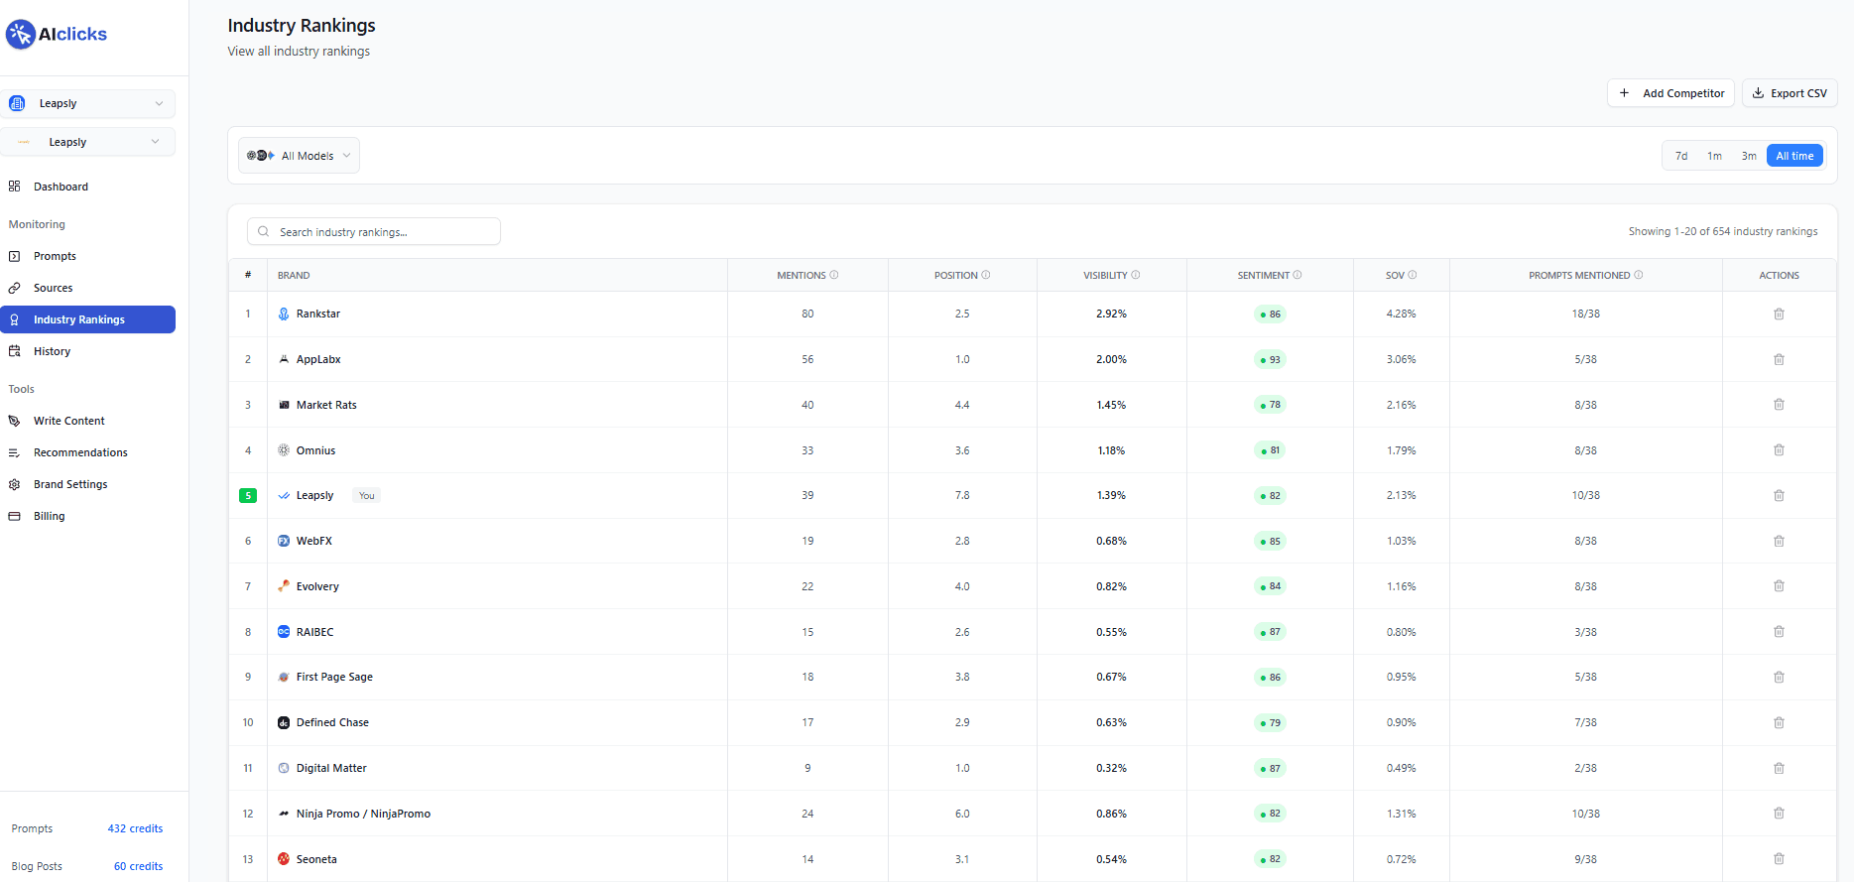Viewport: 1854px width, 882px height.
Task: Click the trash icon for AppLabx
Action: pos(1779,359)
